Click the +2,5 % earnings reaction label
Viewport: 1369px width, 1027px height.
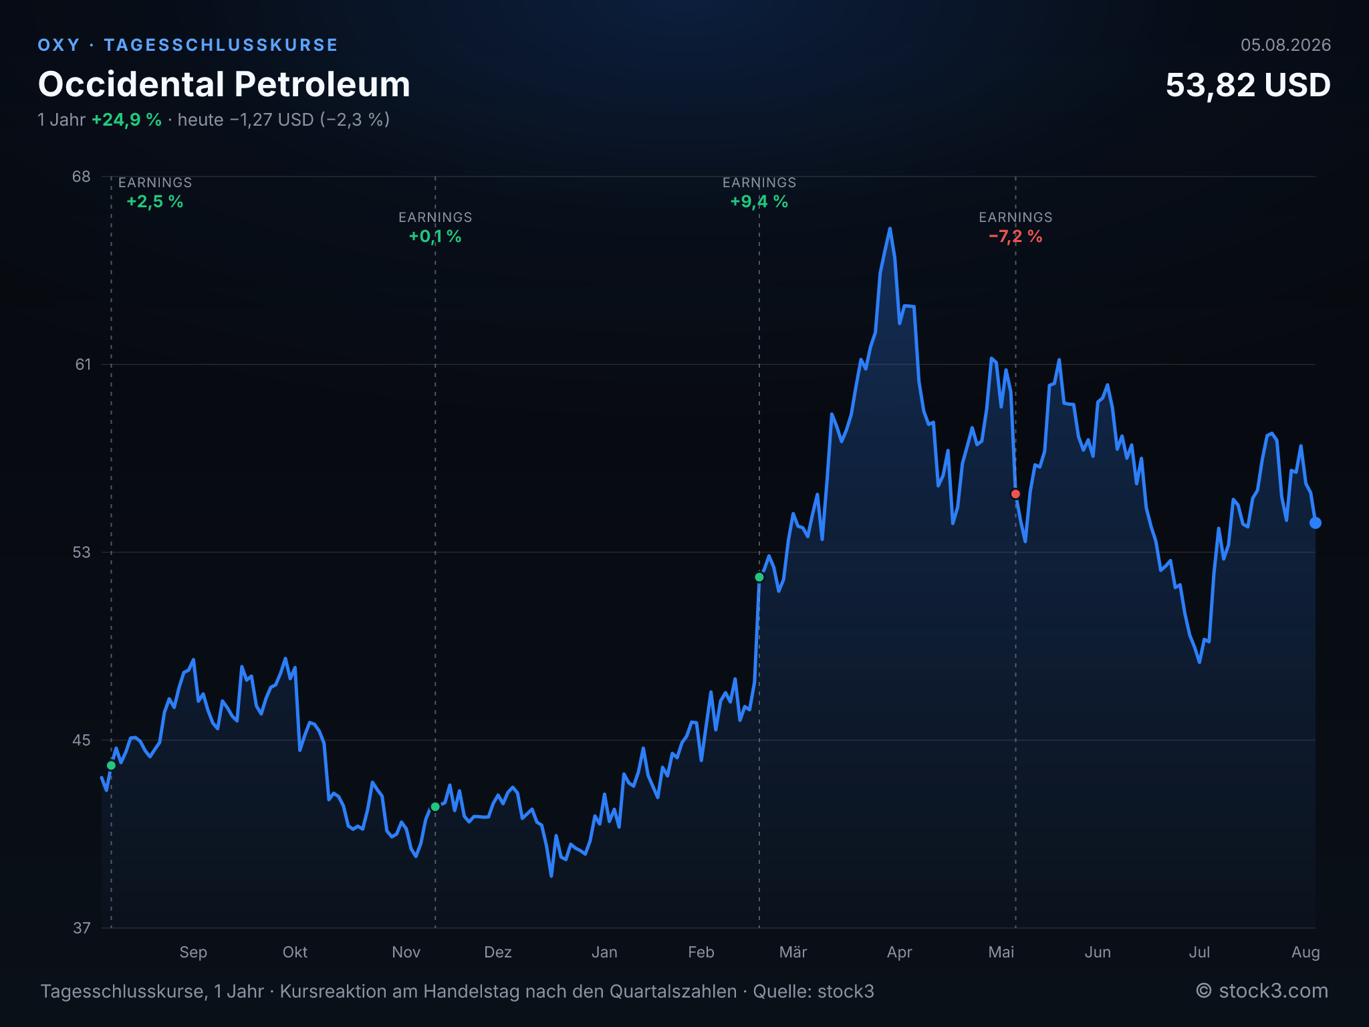pyautogui.click(x=155, y=202)
